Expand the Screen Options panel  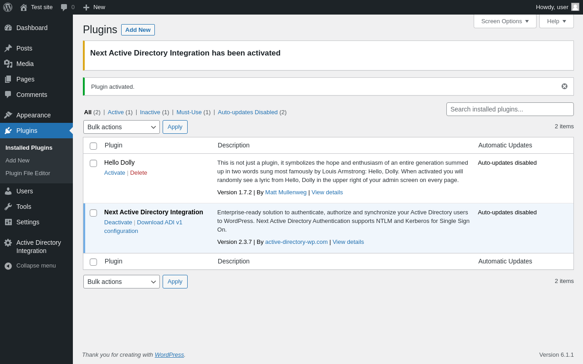505,21
